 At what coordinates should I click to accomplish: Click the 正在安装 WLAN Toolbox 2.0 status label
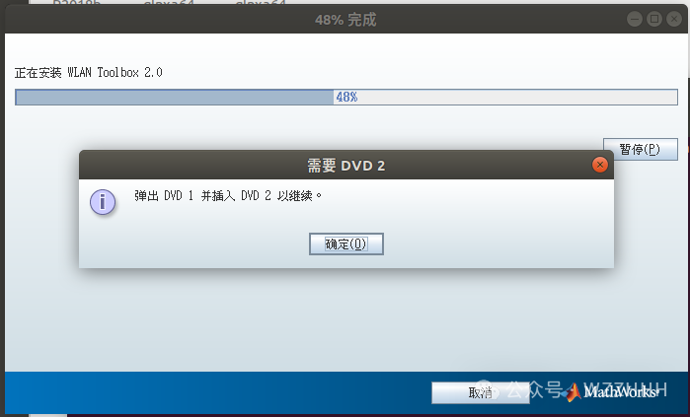(89, 73)
